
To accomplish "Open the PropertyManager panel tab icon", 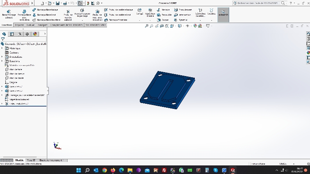I will click(x=12, y=34).
